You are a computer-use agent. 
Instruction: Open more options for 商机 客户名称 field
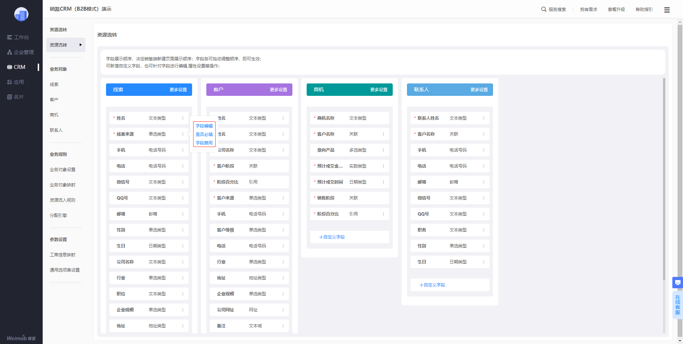tap(383, 134)
